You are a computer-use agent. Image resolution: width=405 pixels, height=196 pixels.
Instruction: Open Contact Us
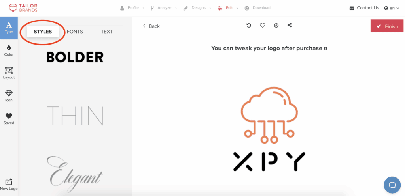tap(364, 8)
